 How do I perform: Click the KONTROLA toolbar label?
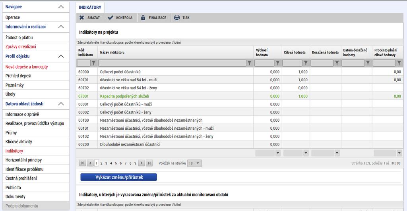tap(124, 18)
